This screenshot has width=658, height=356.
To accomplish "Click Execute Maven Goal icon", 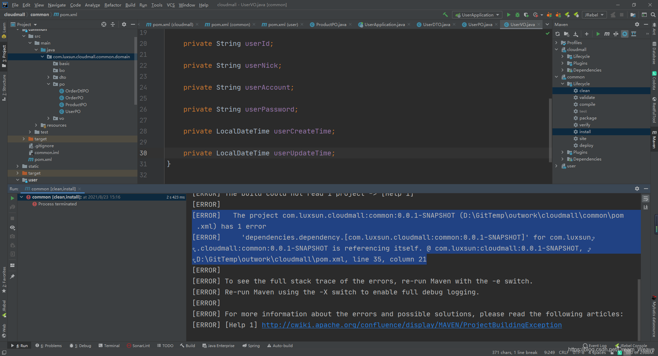I will point(607,34).
